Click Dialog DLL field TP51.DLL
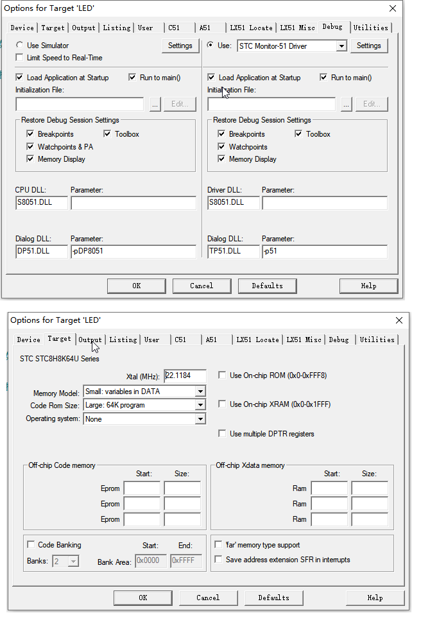Viewport: 421px width, 638px height. pyautogui.click(x=234, y=252)
